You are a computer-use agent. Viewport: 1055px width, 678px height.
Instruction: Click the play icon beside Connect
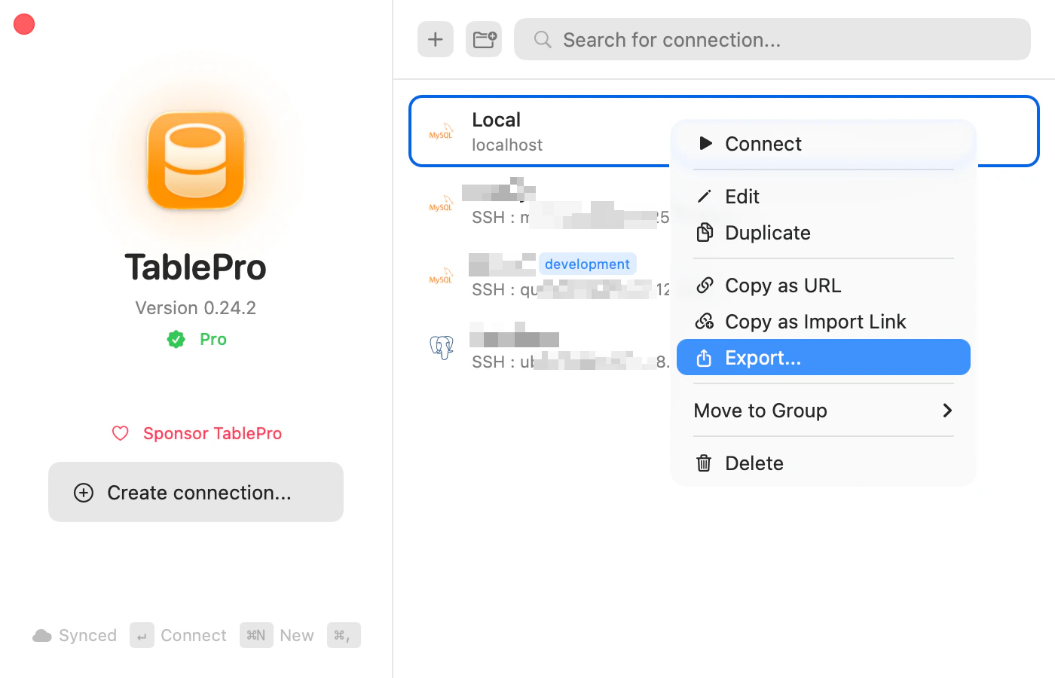[705, 143]
